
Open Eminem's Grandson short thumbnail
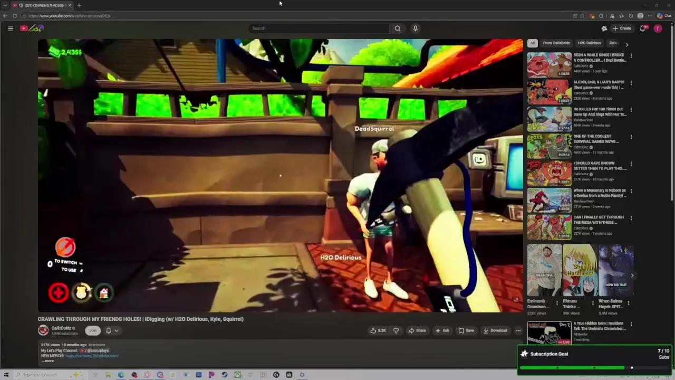[x=544, y=270]
